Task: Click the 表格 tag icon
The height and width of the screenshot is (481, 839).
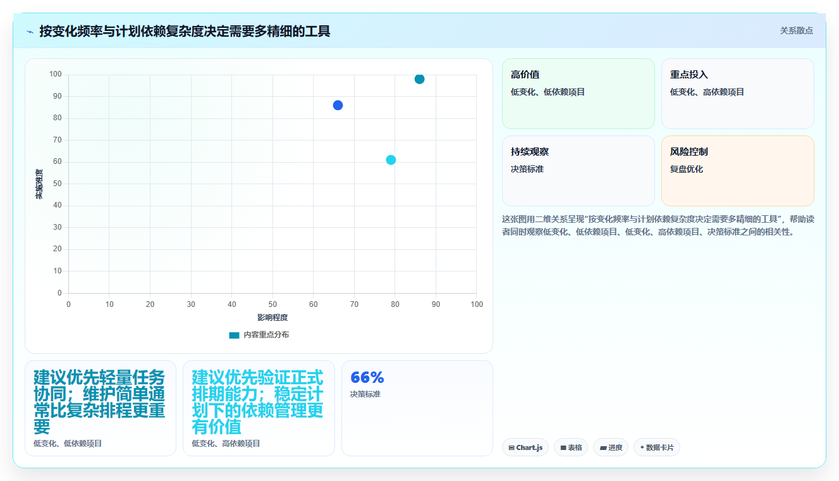Action: 563,447
